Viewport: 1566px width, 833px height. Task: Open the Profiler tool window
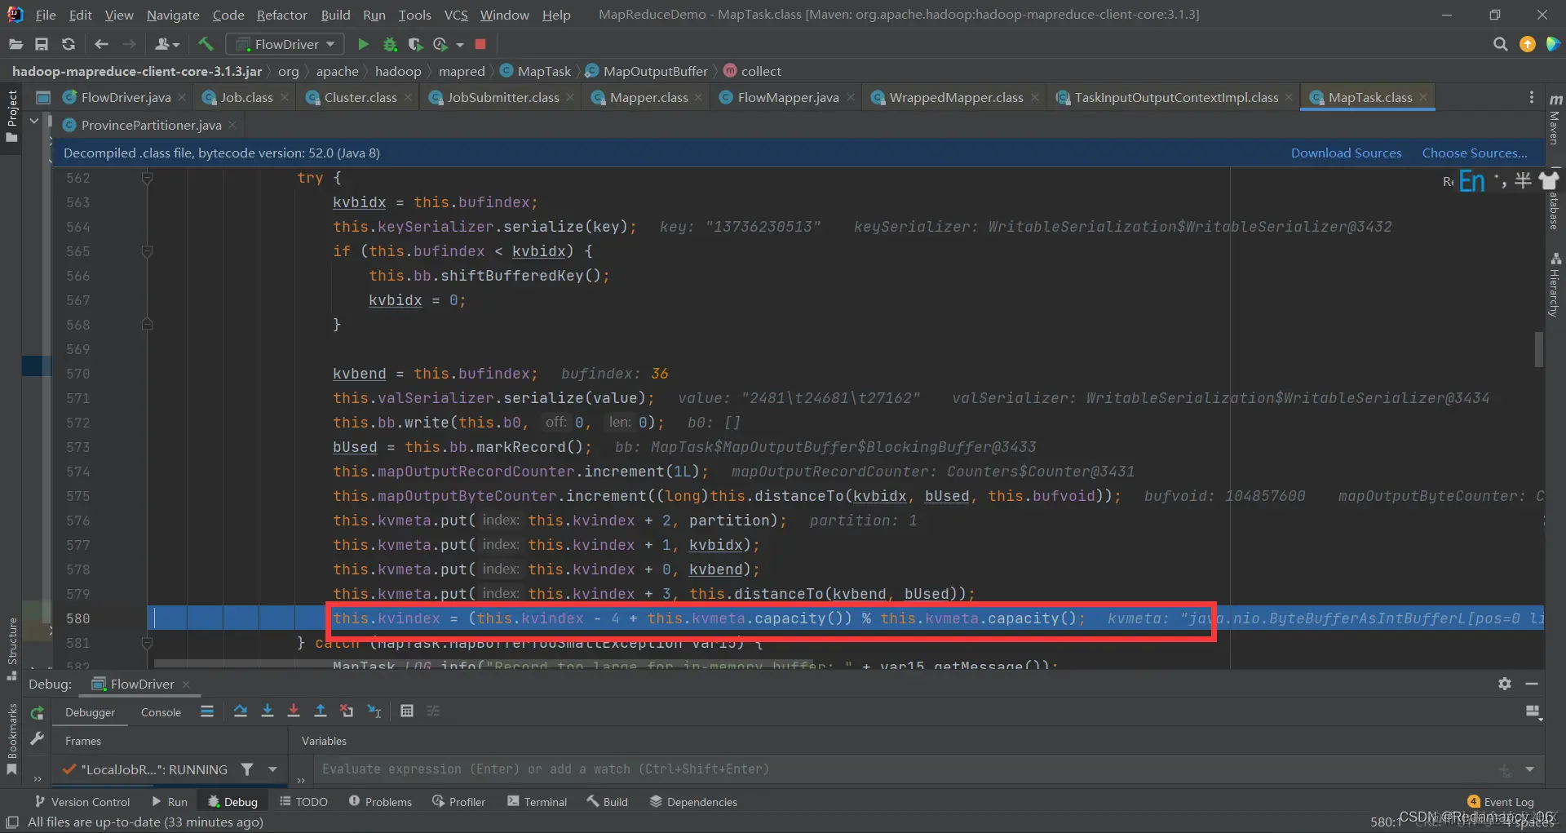459,802
